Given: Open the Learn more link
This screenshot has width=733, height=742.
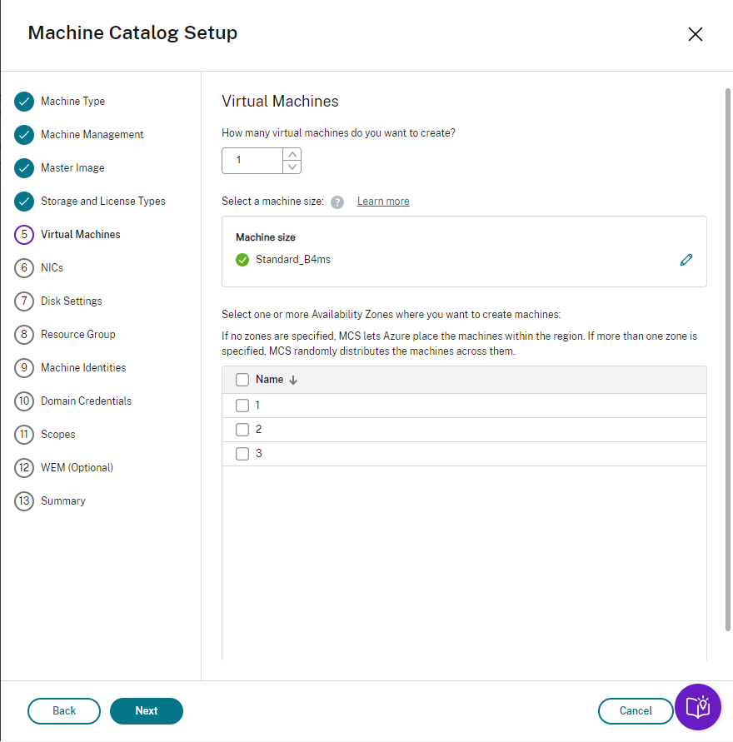Looking at the screenshot, I should [383, 202].
